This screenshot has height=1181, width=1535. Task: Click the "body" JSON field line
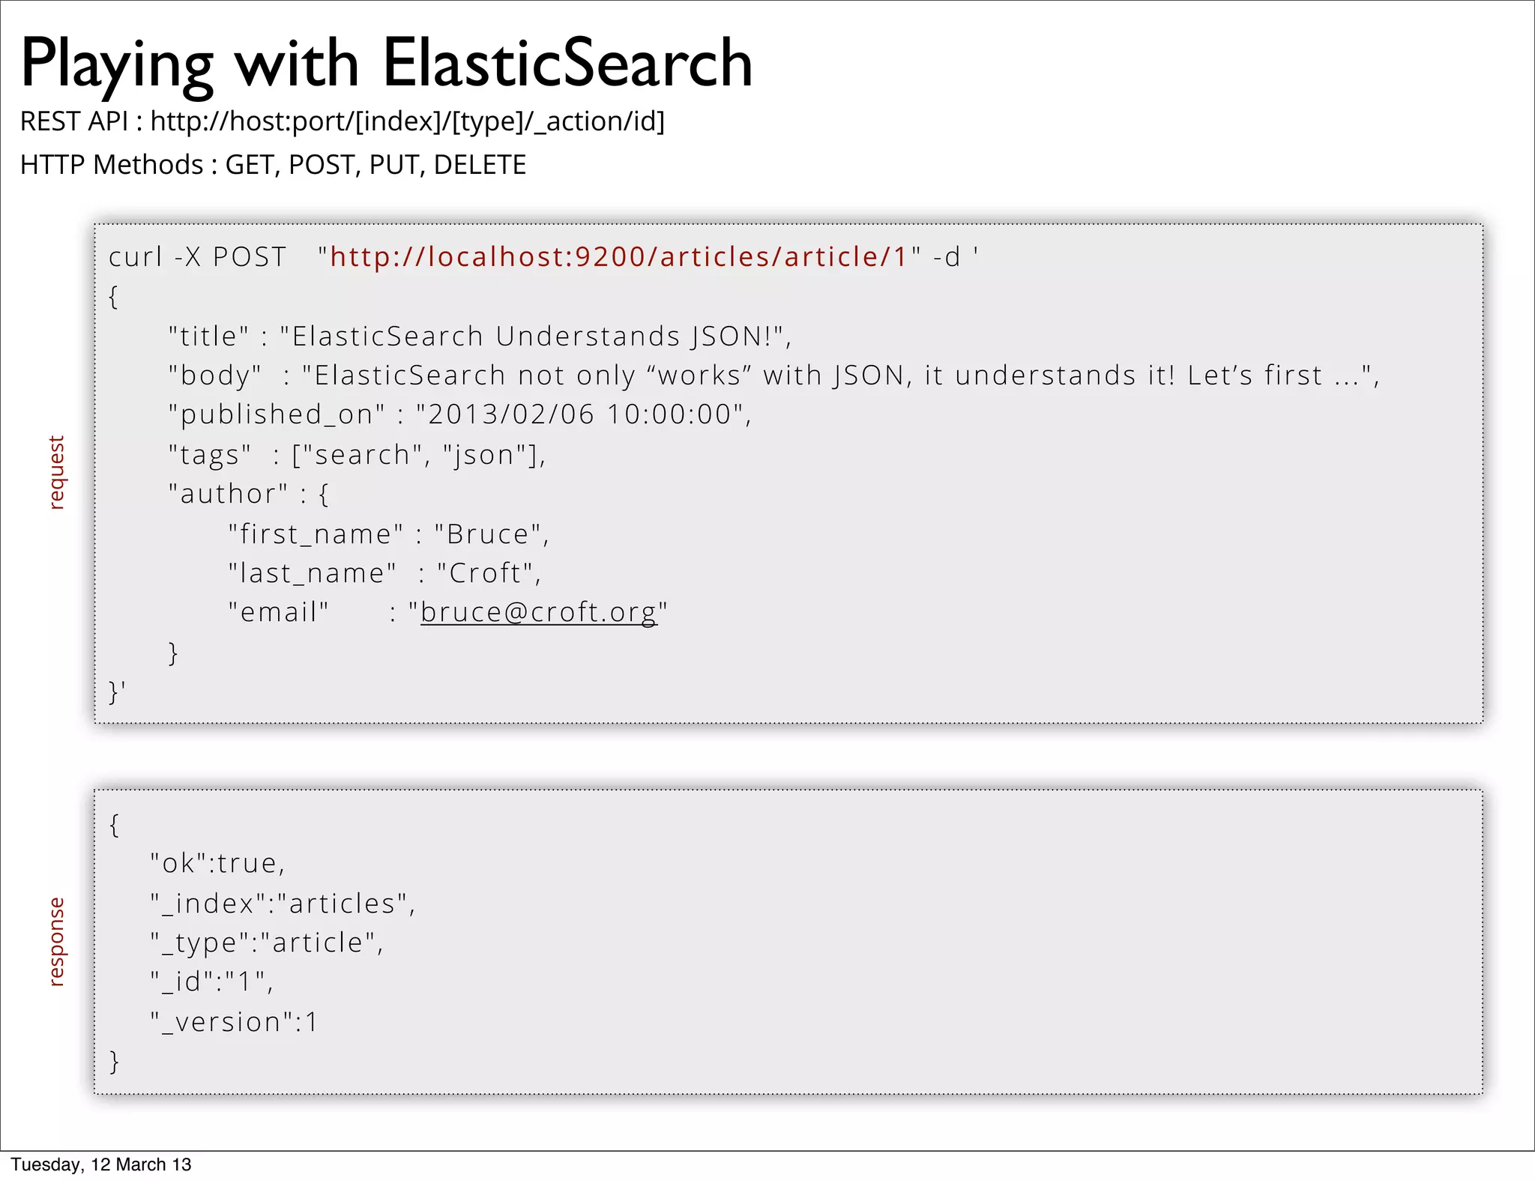point(773,375)
